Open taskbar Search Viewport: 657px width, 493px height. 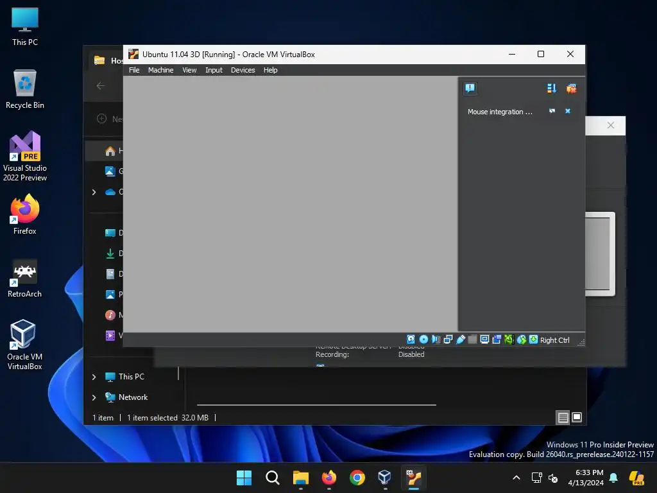[272, 478]
